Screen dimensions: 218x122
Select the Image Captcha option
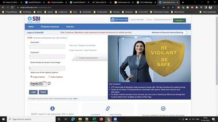click(31, 77)
